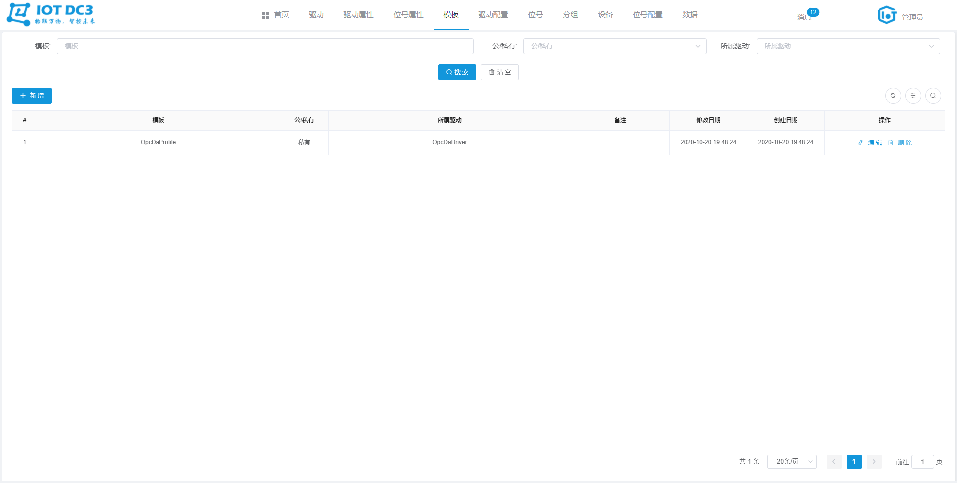Switch to the 驱动配置 tab
This screenshot has height=483, width=957.
click(x=493, y=15)
